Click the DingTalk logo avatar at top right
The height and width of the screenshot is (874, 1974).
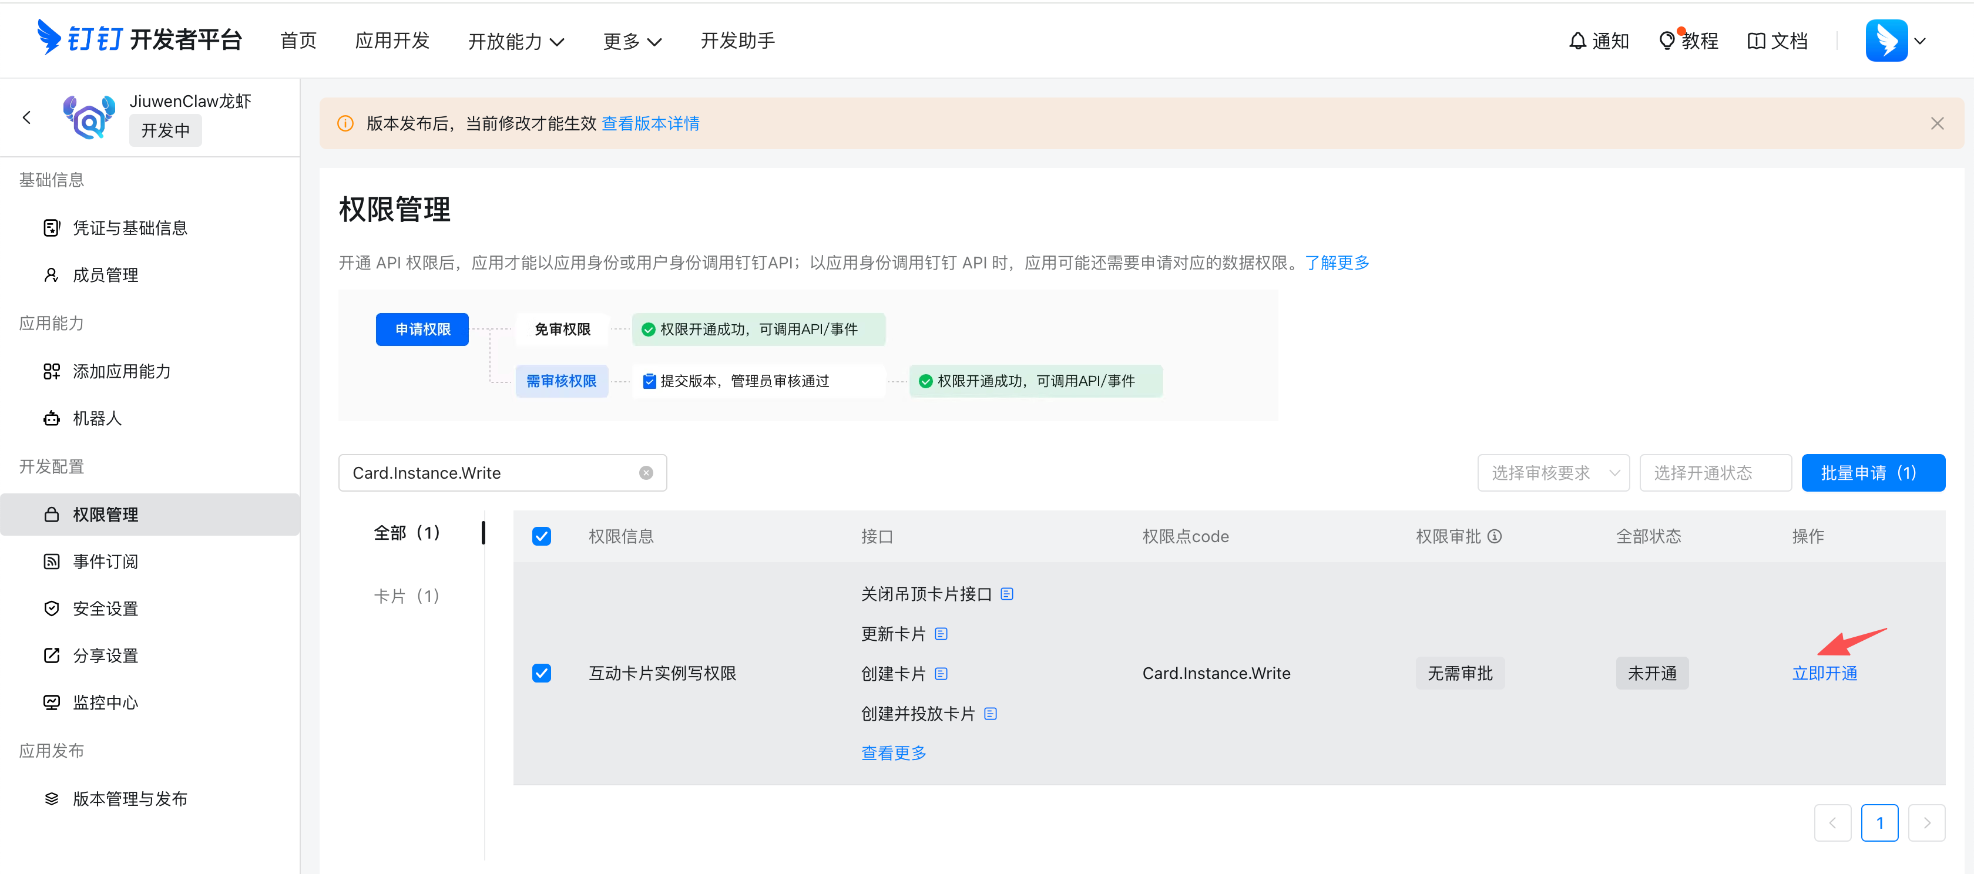[1888, 40]
